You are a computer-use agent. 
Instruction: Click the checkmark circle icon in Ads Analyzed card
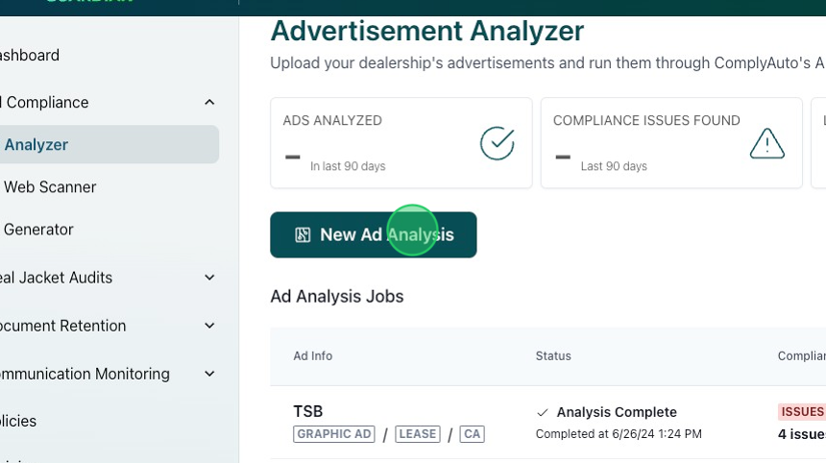tap(497, 143)
